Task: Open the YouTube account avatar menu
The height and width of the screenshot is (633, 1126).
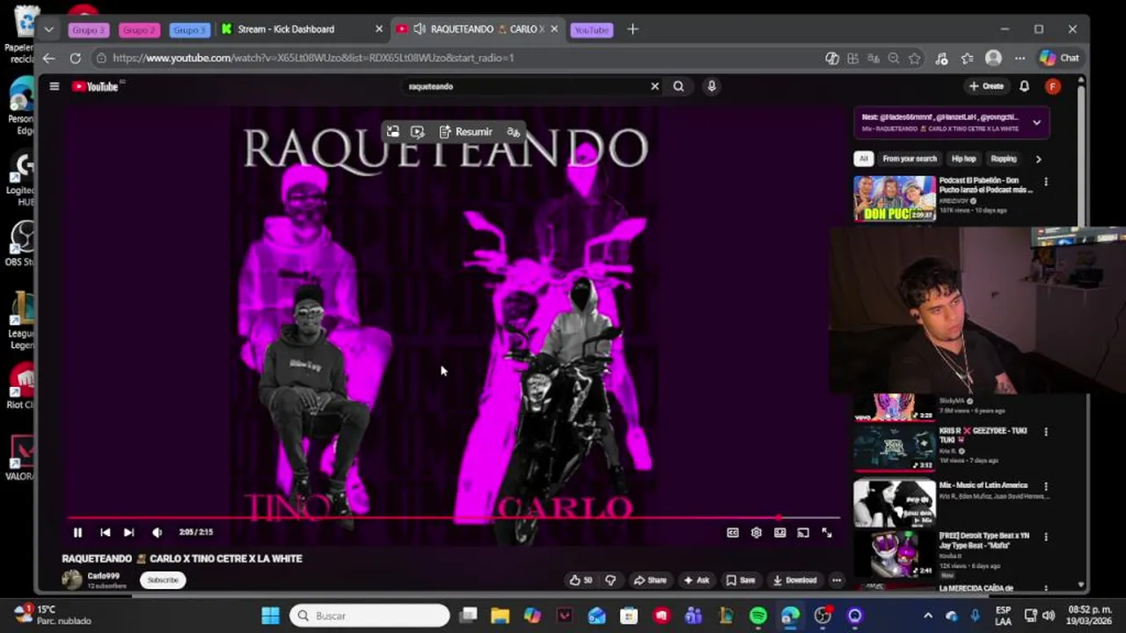Action: (x=1053, y=86)
